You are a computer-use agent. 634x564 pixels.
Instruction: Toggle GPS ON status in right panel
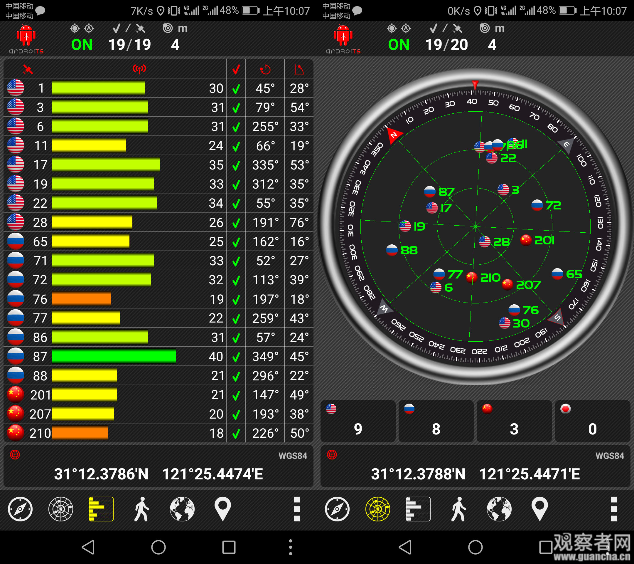399,45
